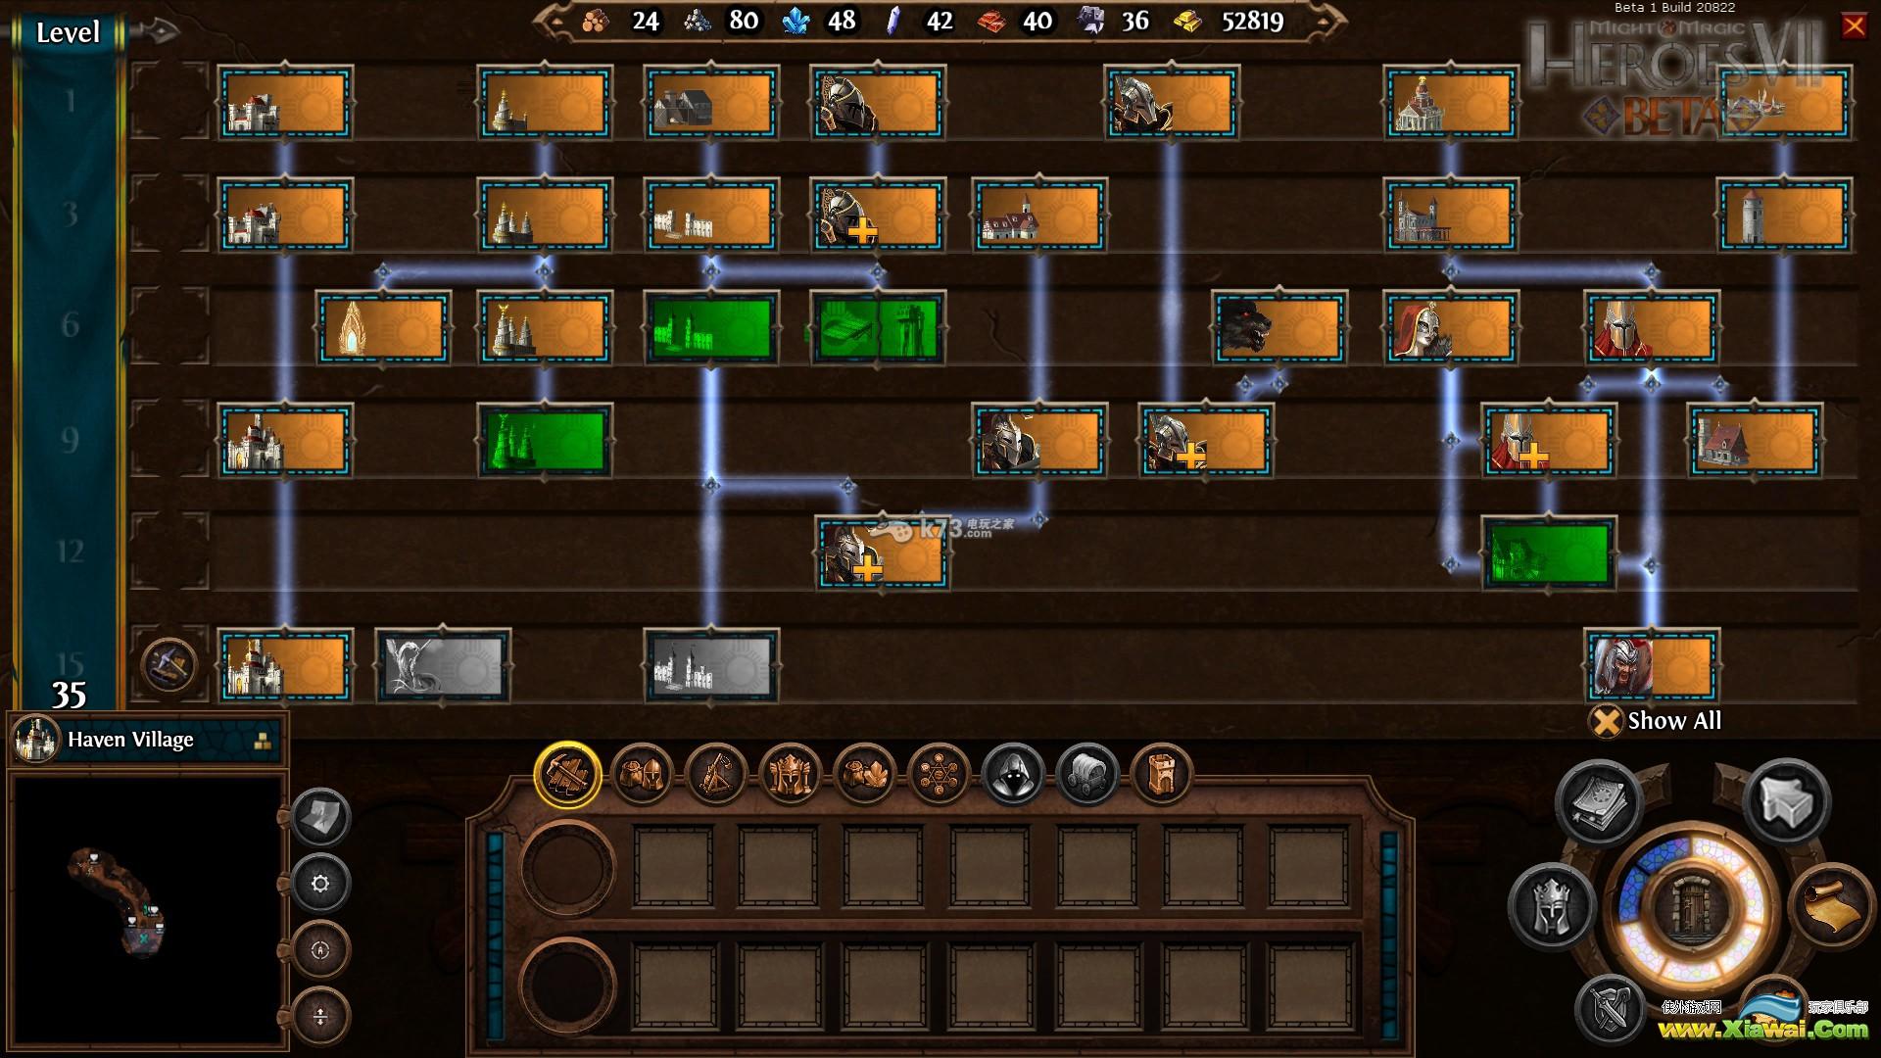Click the circled A icon beside minimap
Viewport: 1881px width, 1058px height.
point(320,950)
